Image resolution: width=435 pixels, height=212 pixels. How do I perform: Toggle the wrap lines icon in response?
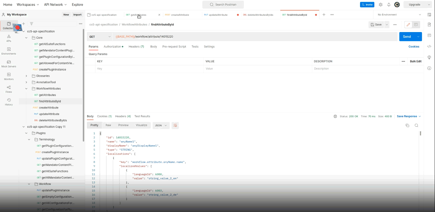click(x=175, y=125)
